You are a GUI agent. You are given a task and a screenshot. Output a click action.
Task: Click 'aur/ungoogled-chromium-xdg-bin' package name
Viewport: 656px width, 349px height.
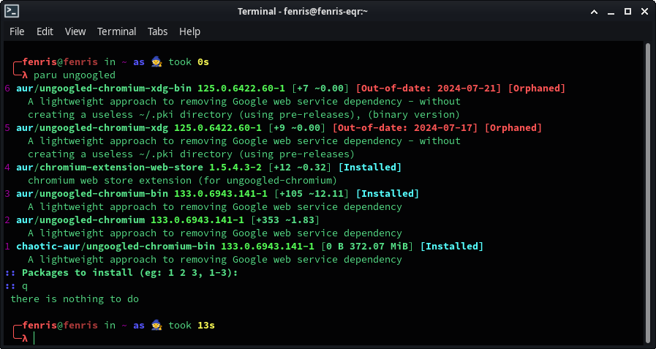[x=104, y=89]
